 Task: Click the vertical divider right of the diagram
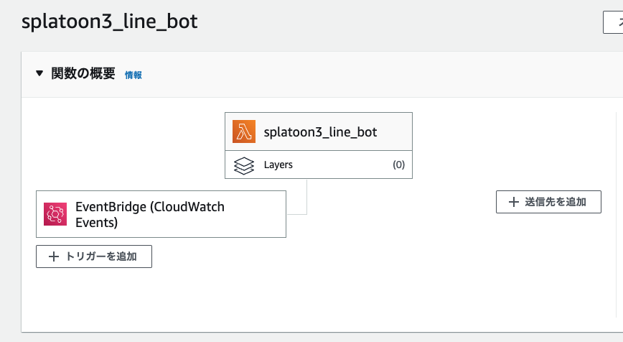pos(617,216)
